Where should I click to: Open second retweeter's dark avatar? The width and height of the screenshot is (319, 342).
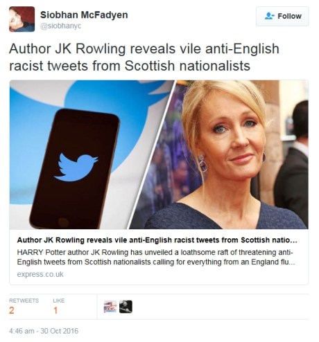coord(126,307)
